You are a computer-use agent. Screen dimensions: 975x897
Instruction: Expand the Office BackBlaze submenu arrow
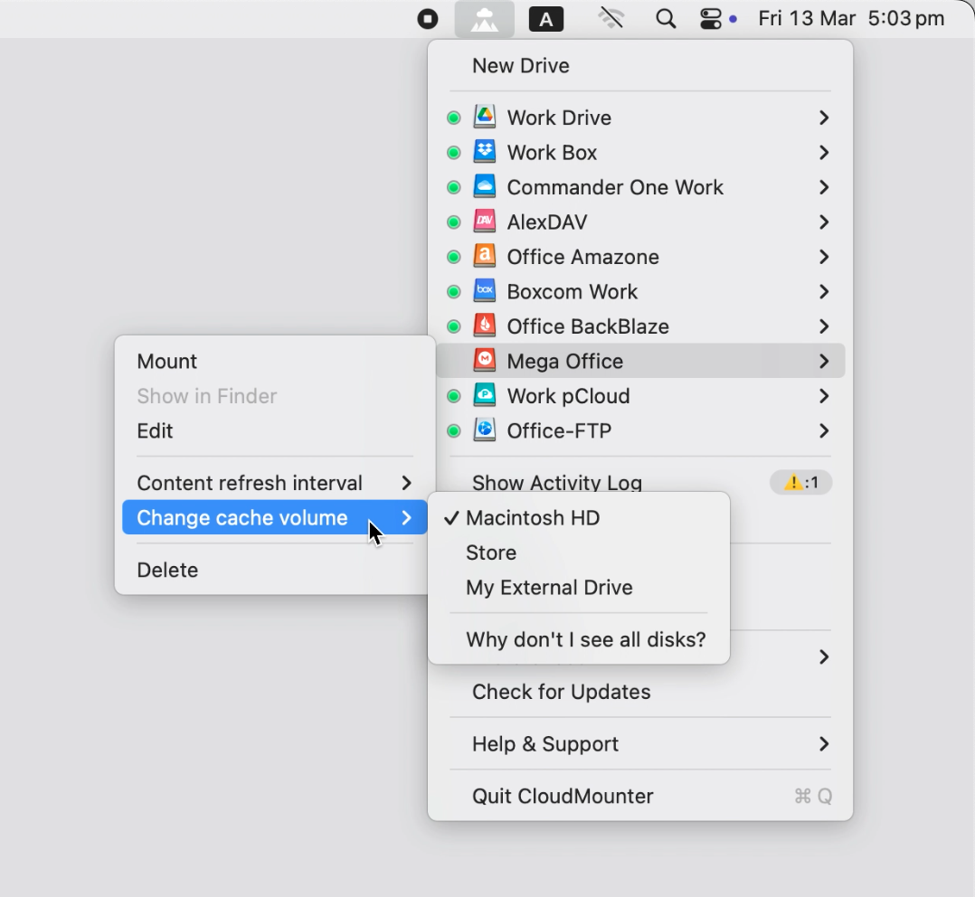point(824,326)
